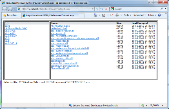Click the RSS feeds icon
Image resolution: width=169 pixels, height=109 pixels.
(104, 15)
